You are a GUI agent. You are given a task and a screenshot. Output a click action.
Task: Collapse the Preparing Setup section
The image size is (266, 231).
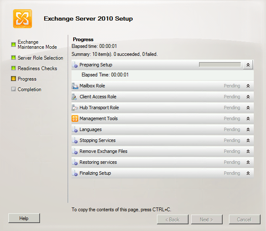(248, 65)
